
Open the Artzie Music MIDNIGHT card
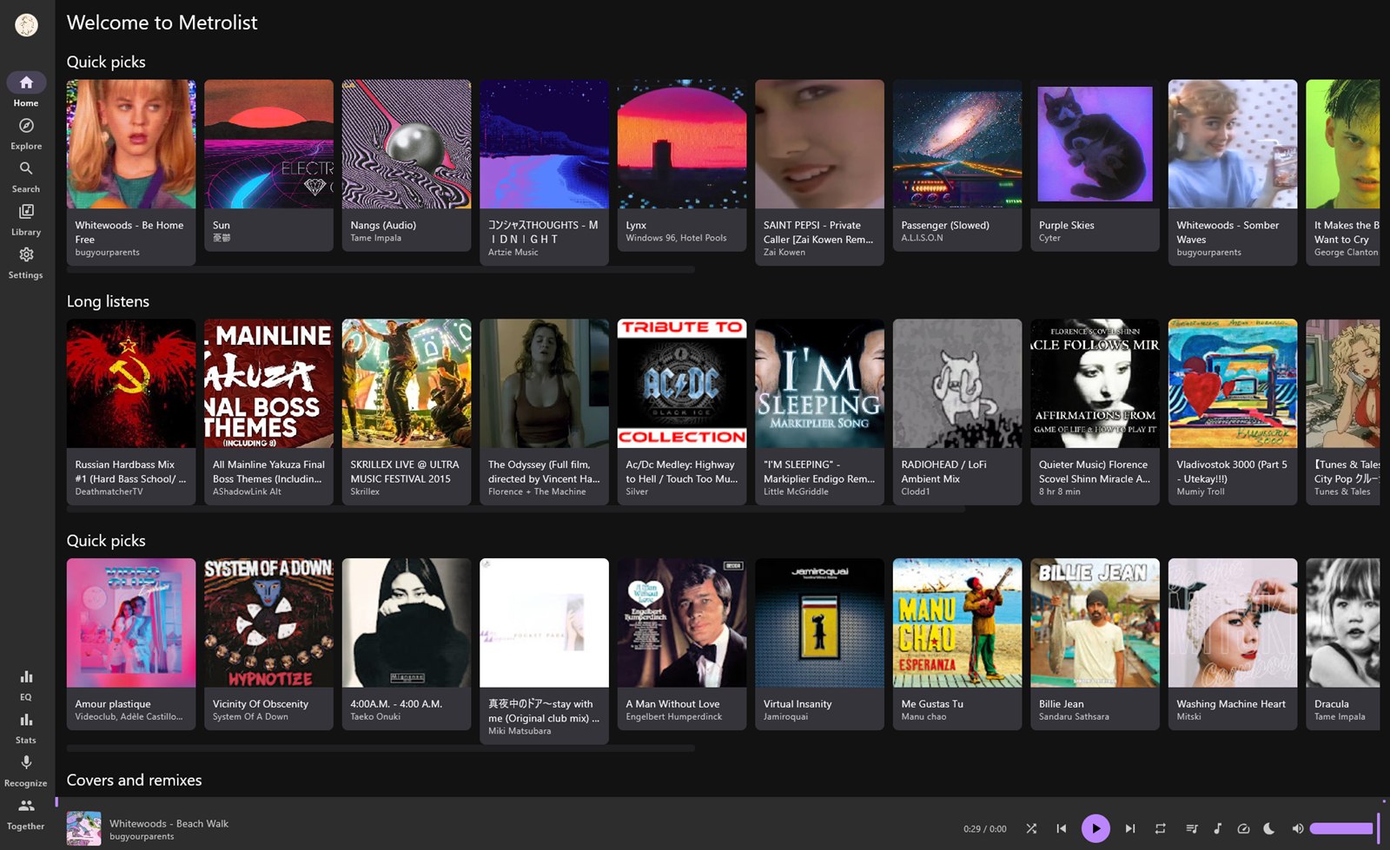point(544,172)
